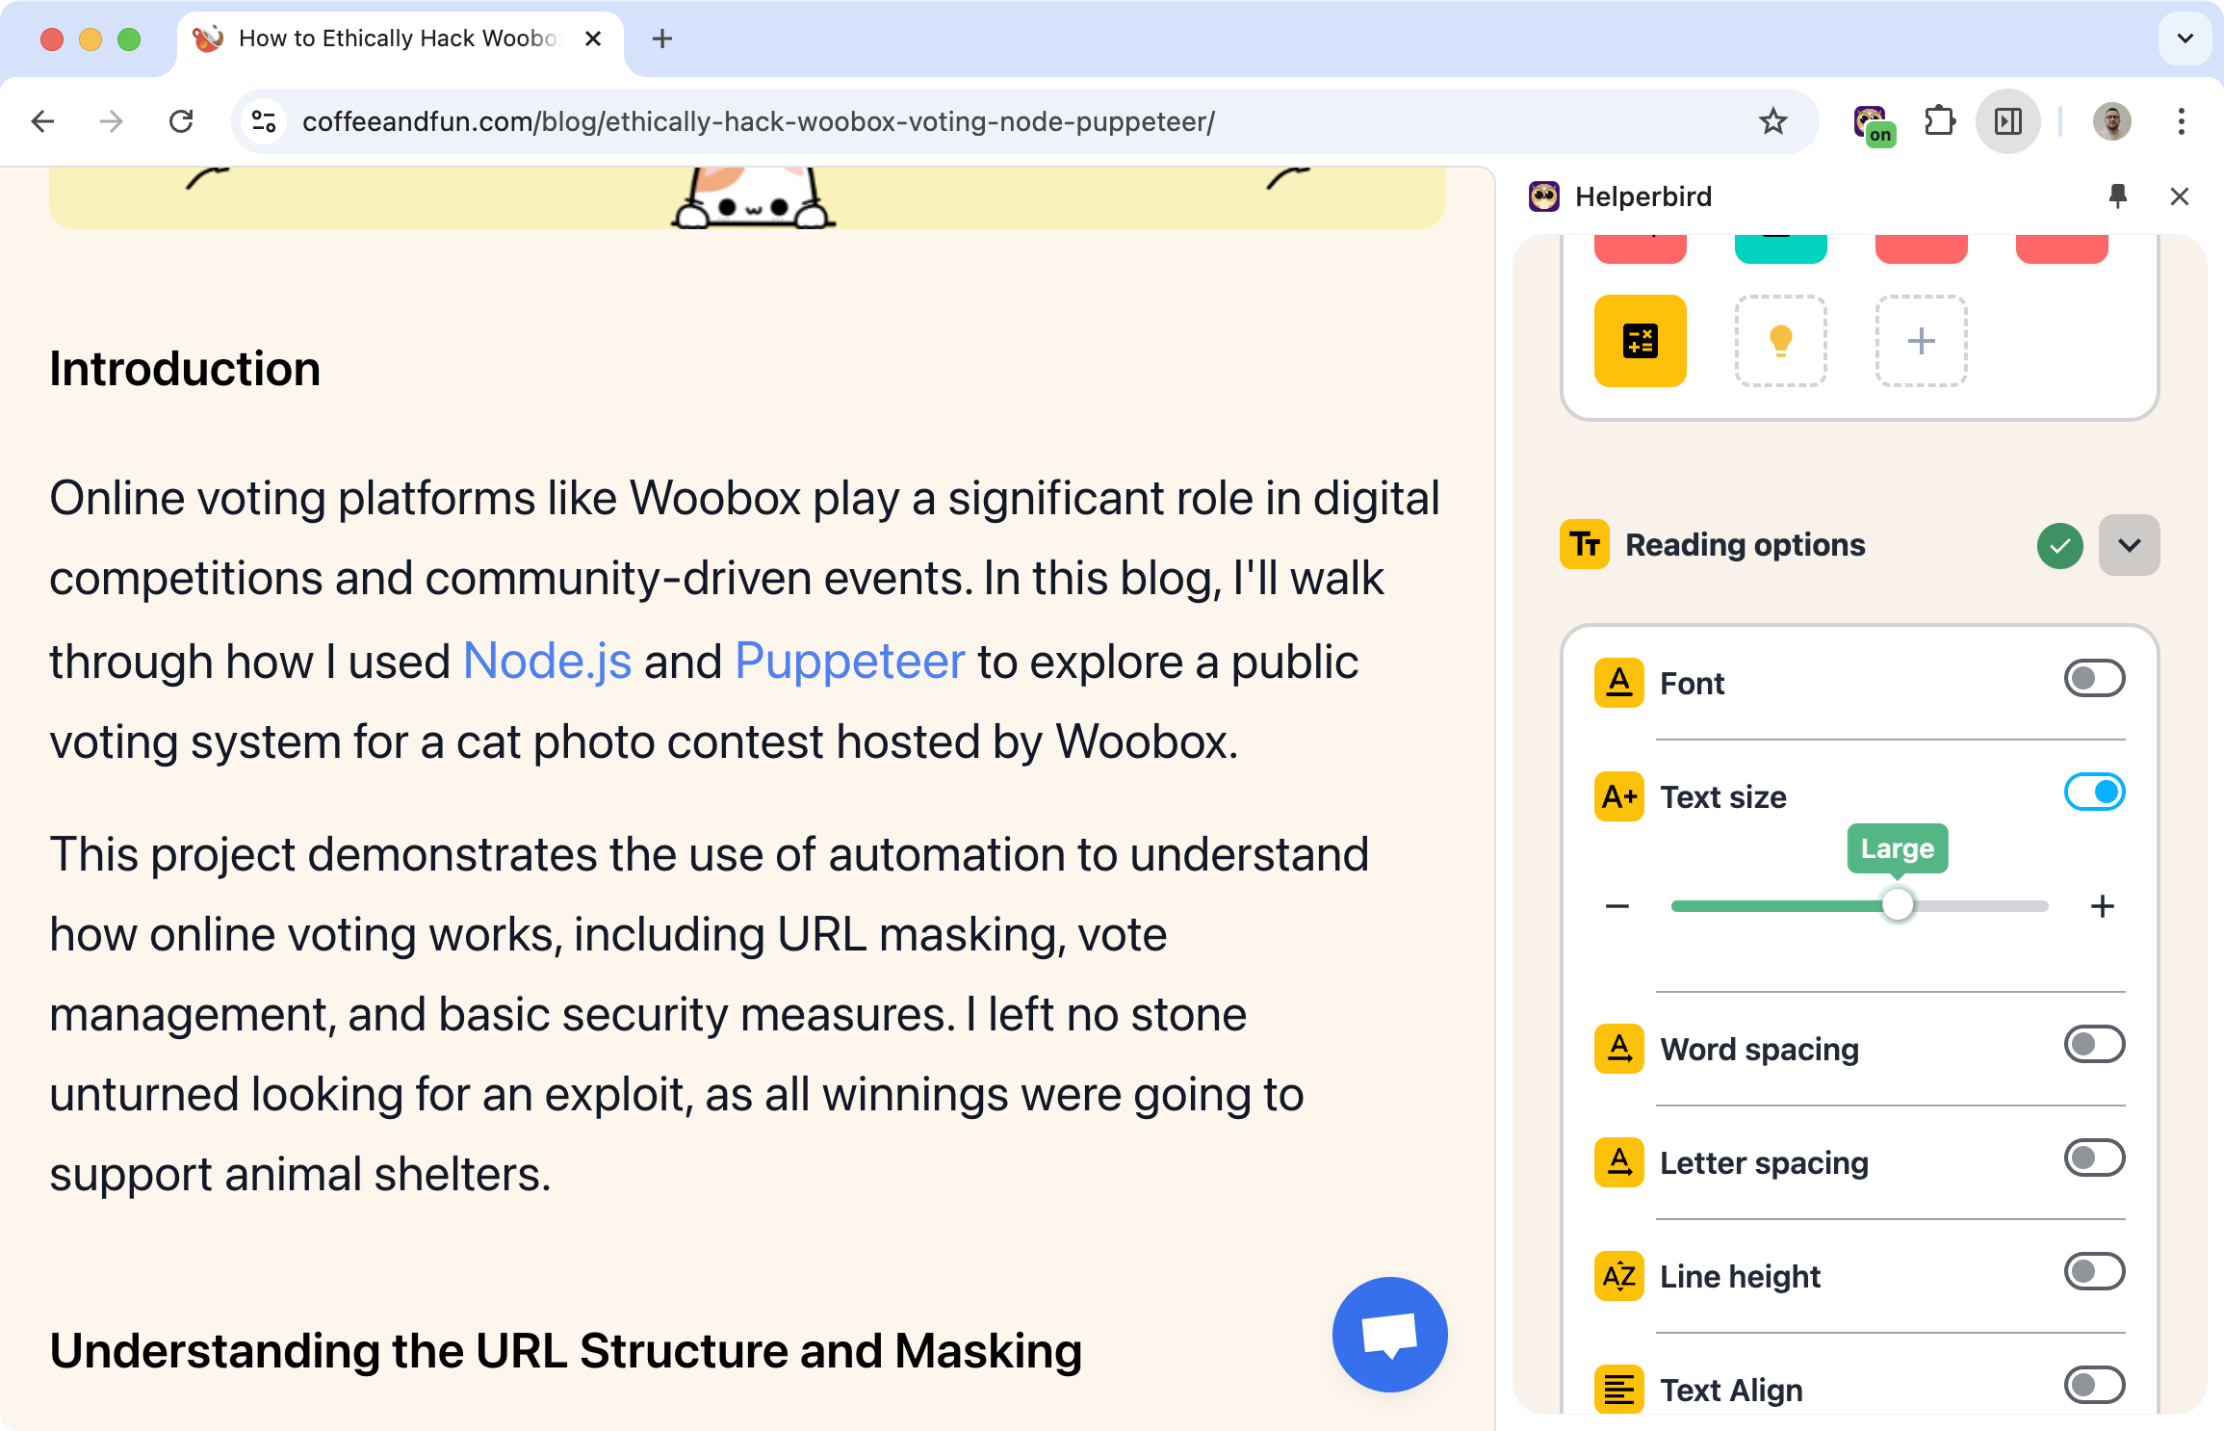Open the tab search dropdown arrow
This screenshot has height=1431, width=2224.
[2185, 39]
